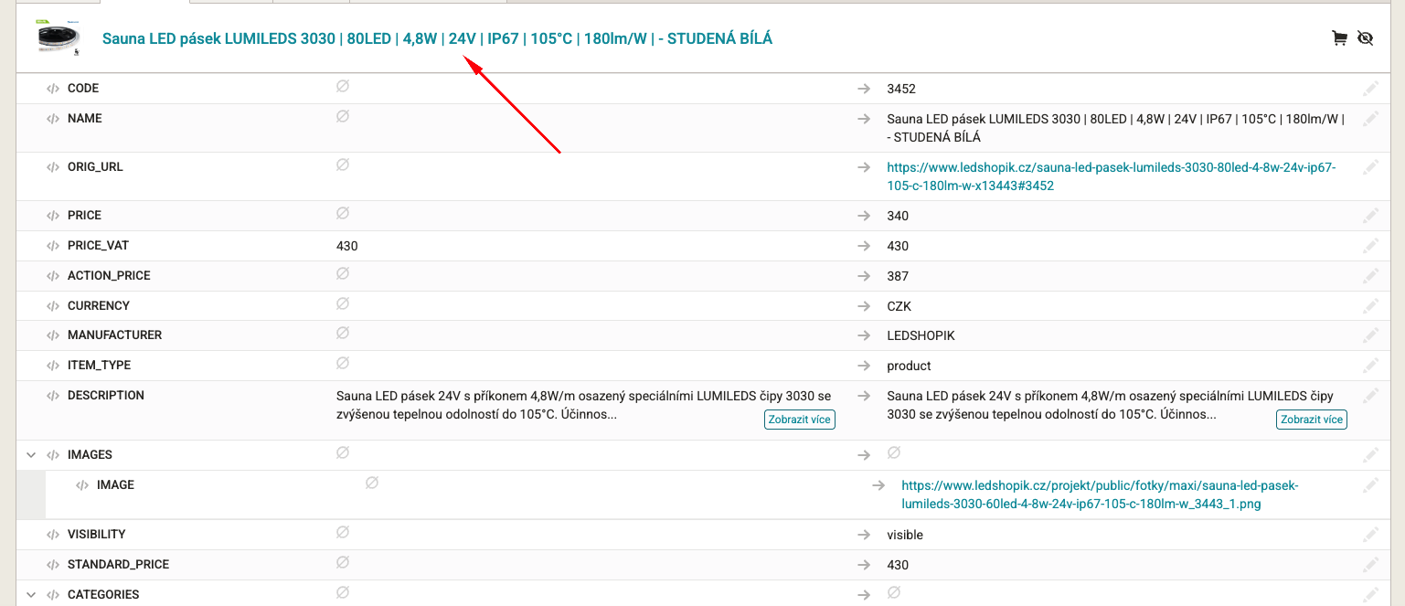The width and height of the screenshot is (1405, 606).
Task: Click the pencil icon next to the IMAGE URL
Action: (1370, 485)
